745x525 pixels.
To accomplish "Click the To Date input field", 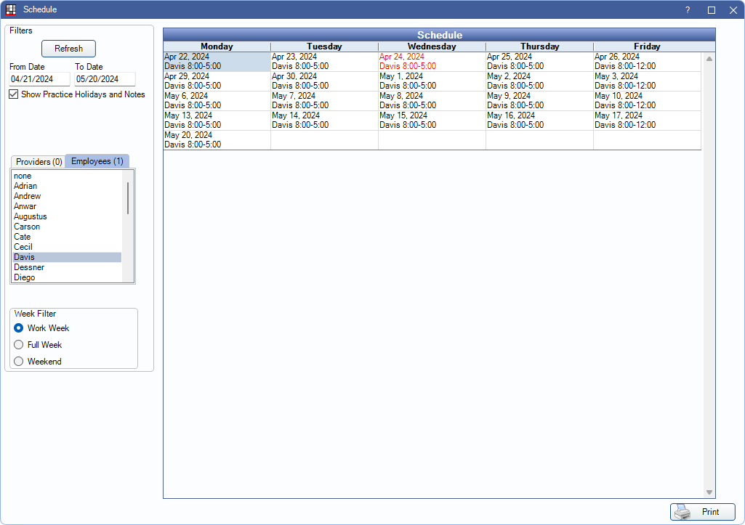I will point(105,79).
